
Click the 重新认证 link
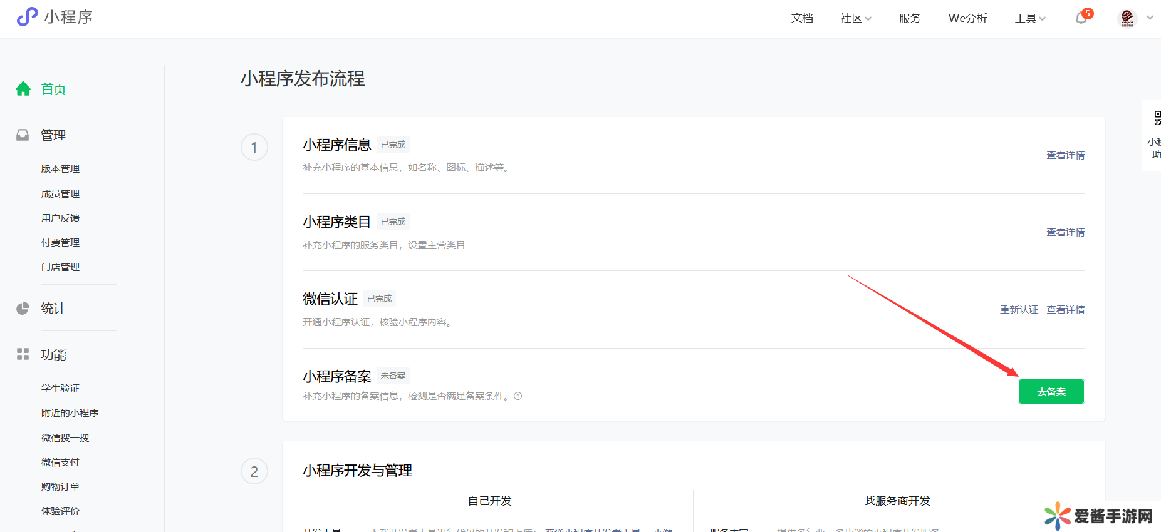(1019, 310)
